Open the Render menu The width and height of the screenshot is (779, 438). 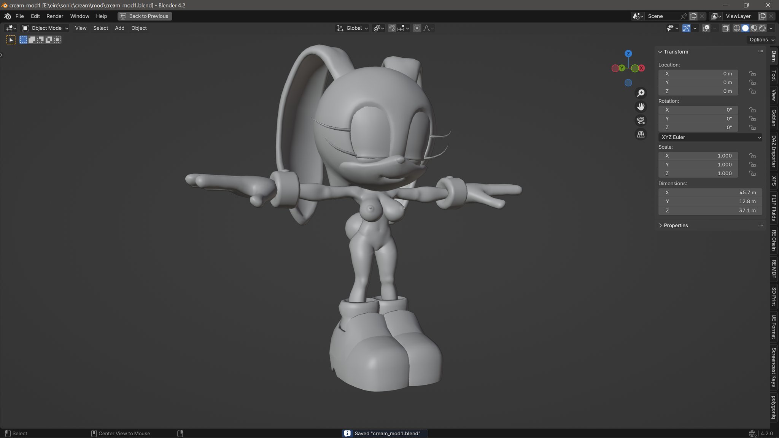(55, 16)
